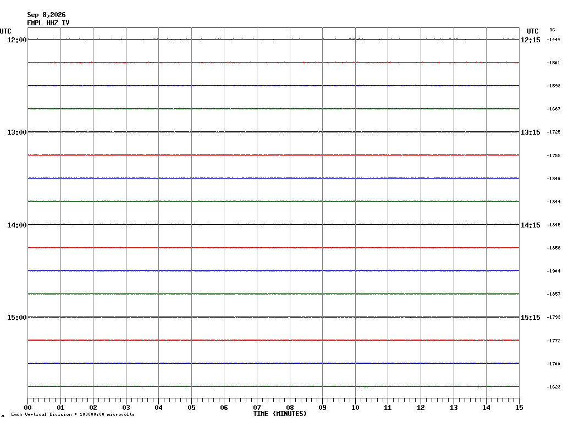Click the DC column header

(552, 30)
